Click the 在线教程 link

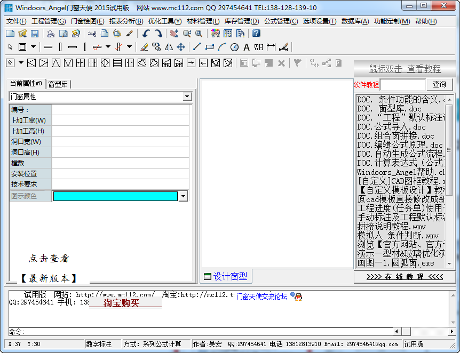[405, 277]
